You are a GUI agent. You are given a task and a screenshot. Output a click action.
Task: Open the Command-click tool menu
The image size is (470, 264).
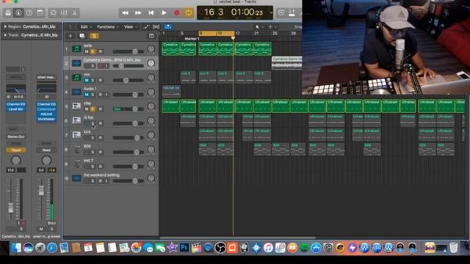(272, 27)
